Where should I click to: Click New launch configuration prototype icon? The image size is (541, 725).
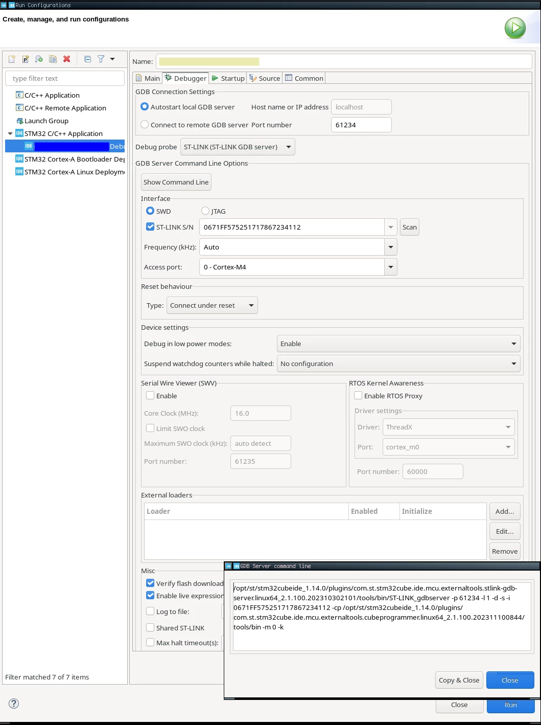pyautogui.click(x=26, y=59)
